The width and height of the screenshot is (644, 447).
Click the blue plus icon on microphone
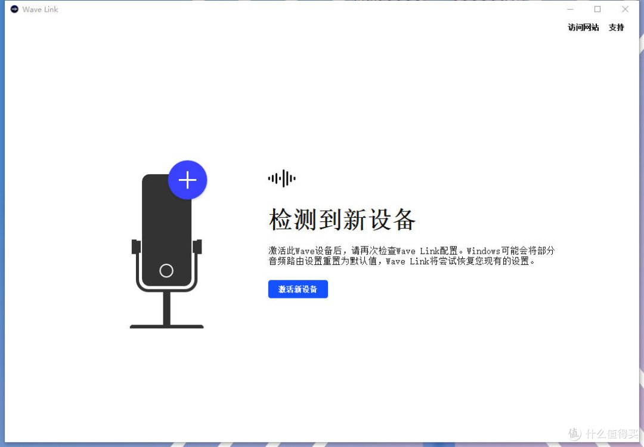(188, 180)
